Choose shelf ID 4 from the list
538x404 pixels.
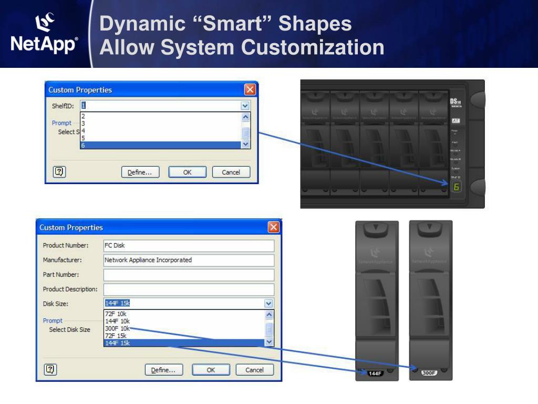coord(161,130)
